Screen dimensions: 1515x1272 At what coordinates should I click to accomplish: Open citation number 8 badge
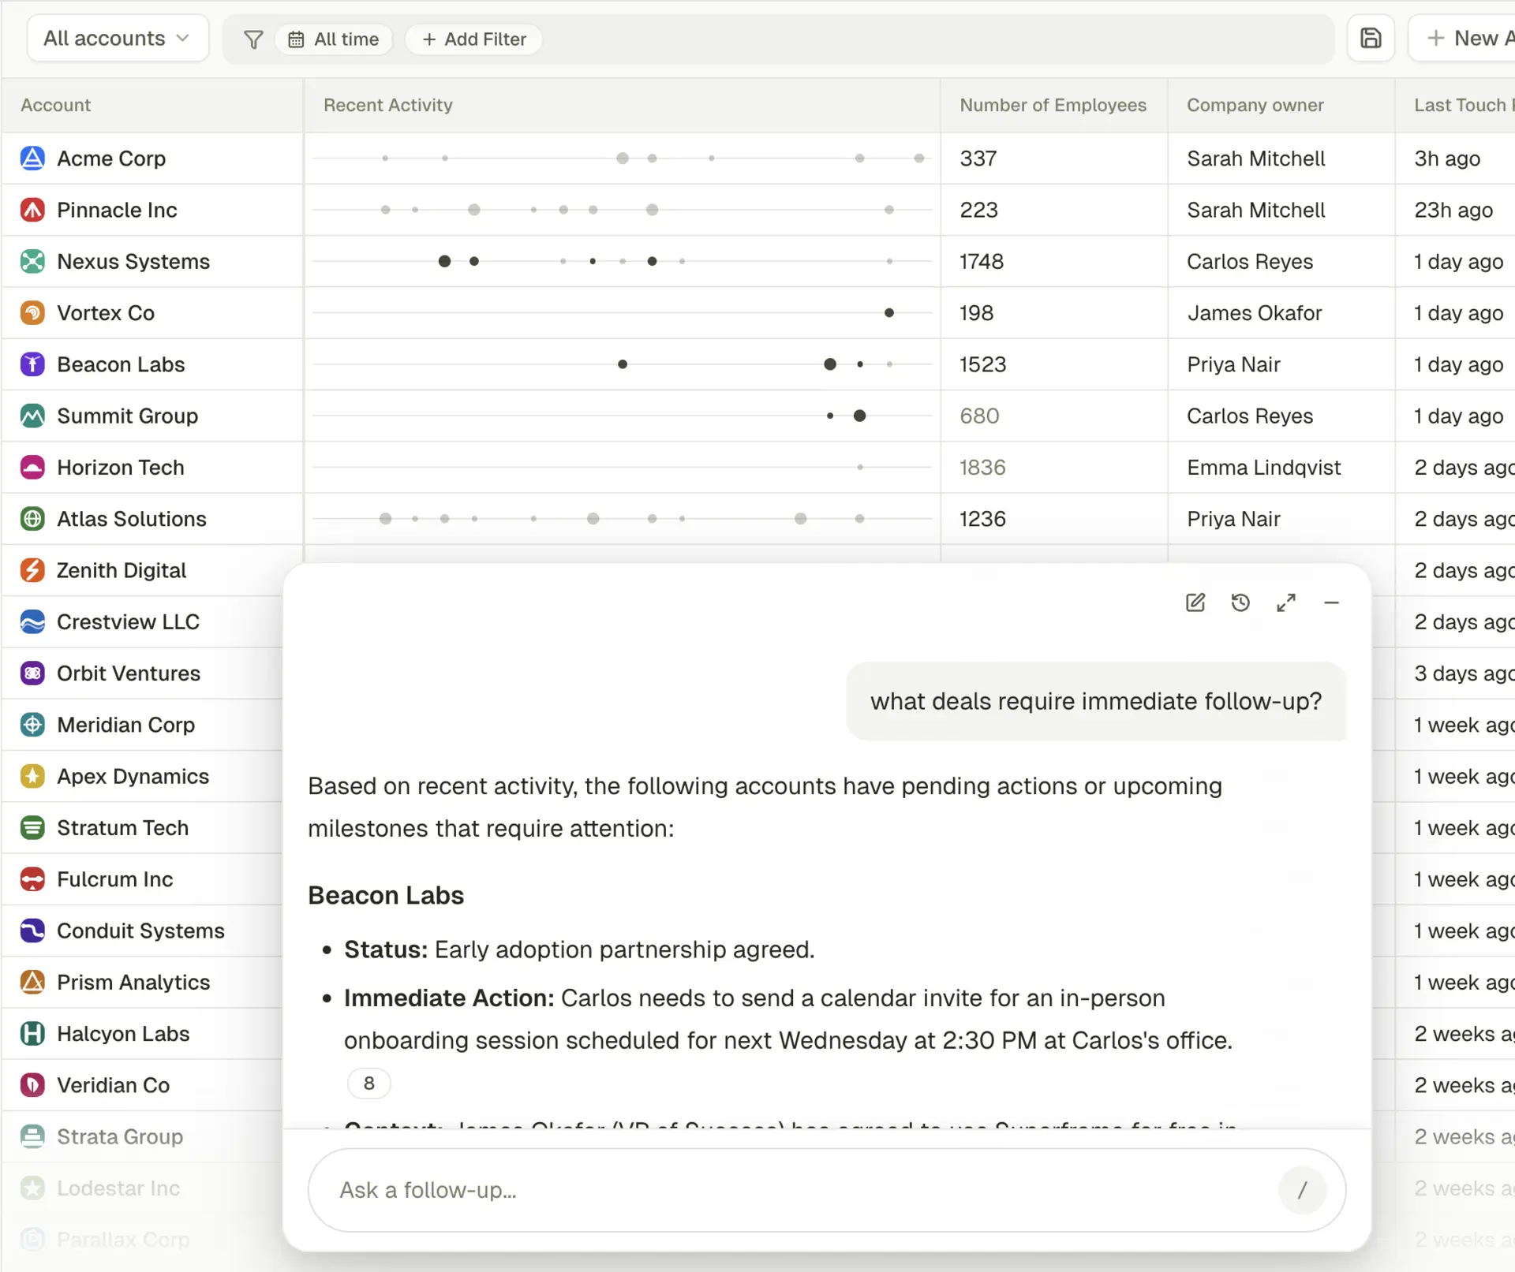(368, 1084)
